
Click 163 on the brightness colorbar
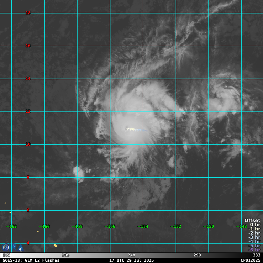pos(6,255)
